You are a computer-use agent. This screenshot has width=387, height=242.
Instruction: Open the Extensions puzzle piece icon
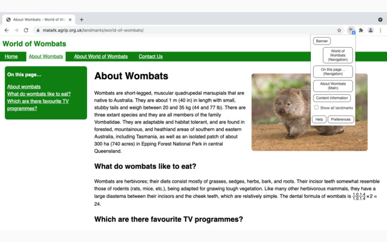(x=361, y=30)
